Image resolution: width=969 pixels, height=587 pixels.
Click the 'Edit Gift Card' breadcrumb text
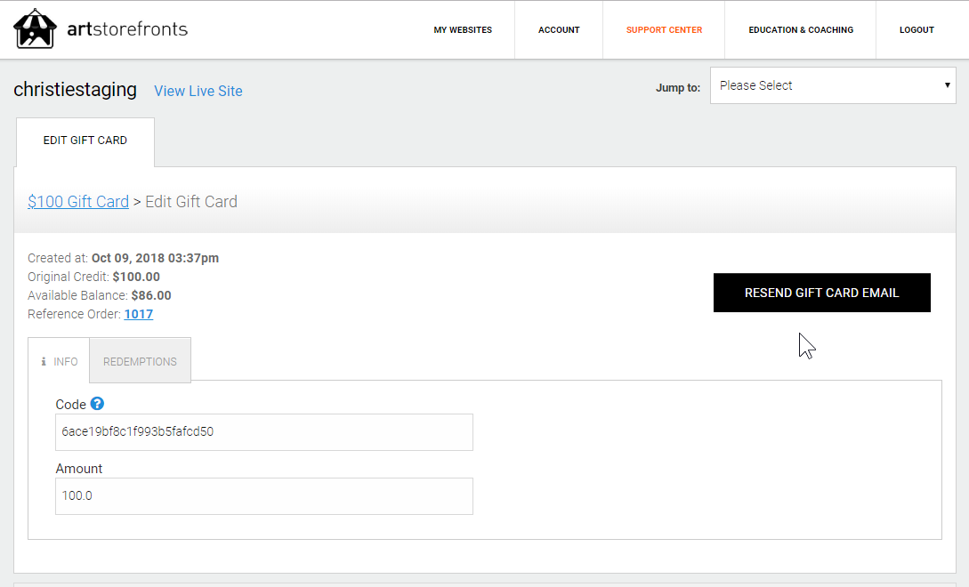coord(191,202)
